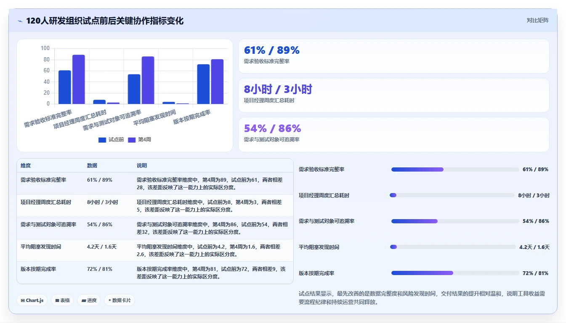The height and width of the screenshot is (323, 566).
Task: Click the main title 120人研发组织试点前后关键协作指标变化
Action: click(105, 21)
